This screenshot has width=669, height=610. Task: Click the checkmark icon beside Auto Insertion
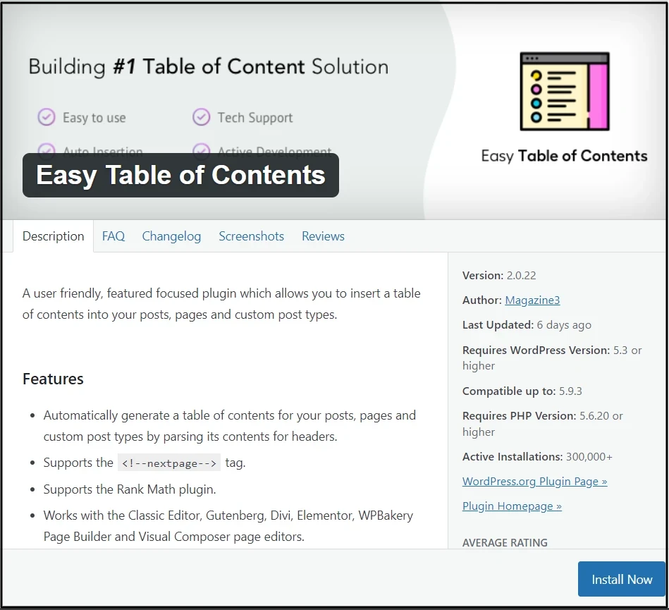47,150
